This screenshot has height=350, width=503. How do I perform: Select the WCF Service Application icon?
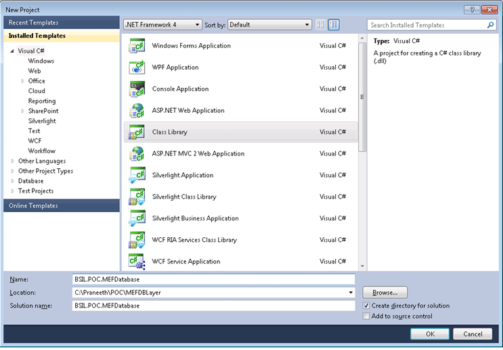137,261
